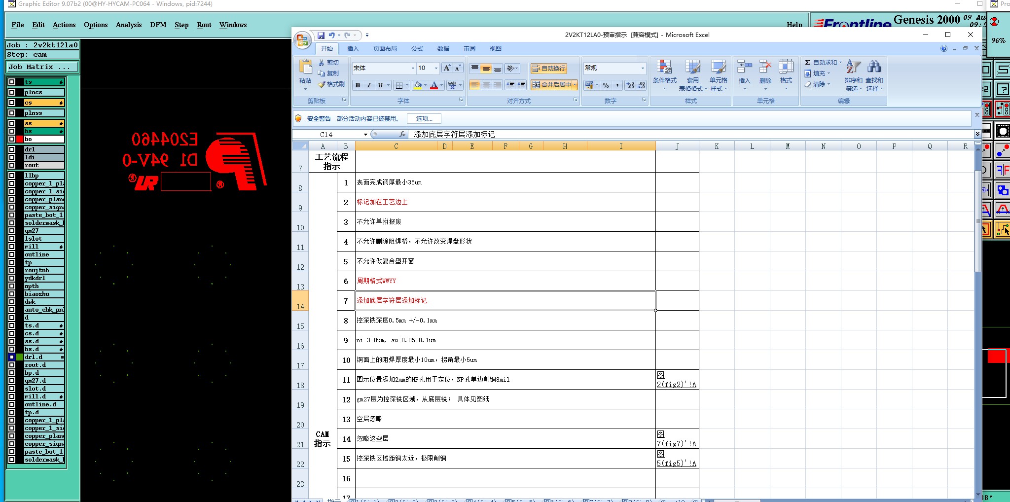The width and height of the screenshot is (1010, 502).
Task: Open the 图5(fig5) hyperlink in J22
Action: click(x=677, y=459)
